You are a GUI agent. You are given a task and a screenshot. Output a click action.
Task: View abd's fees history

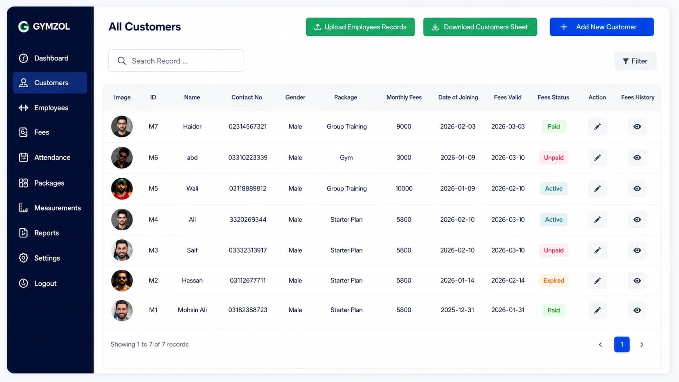637,158
